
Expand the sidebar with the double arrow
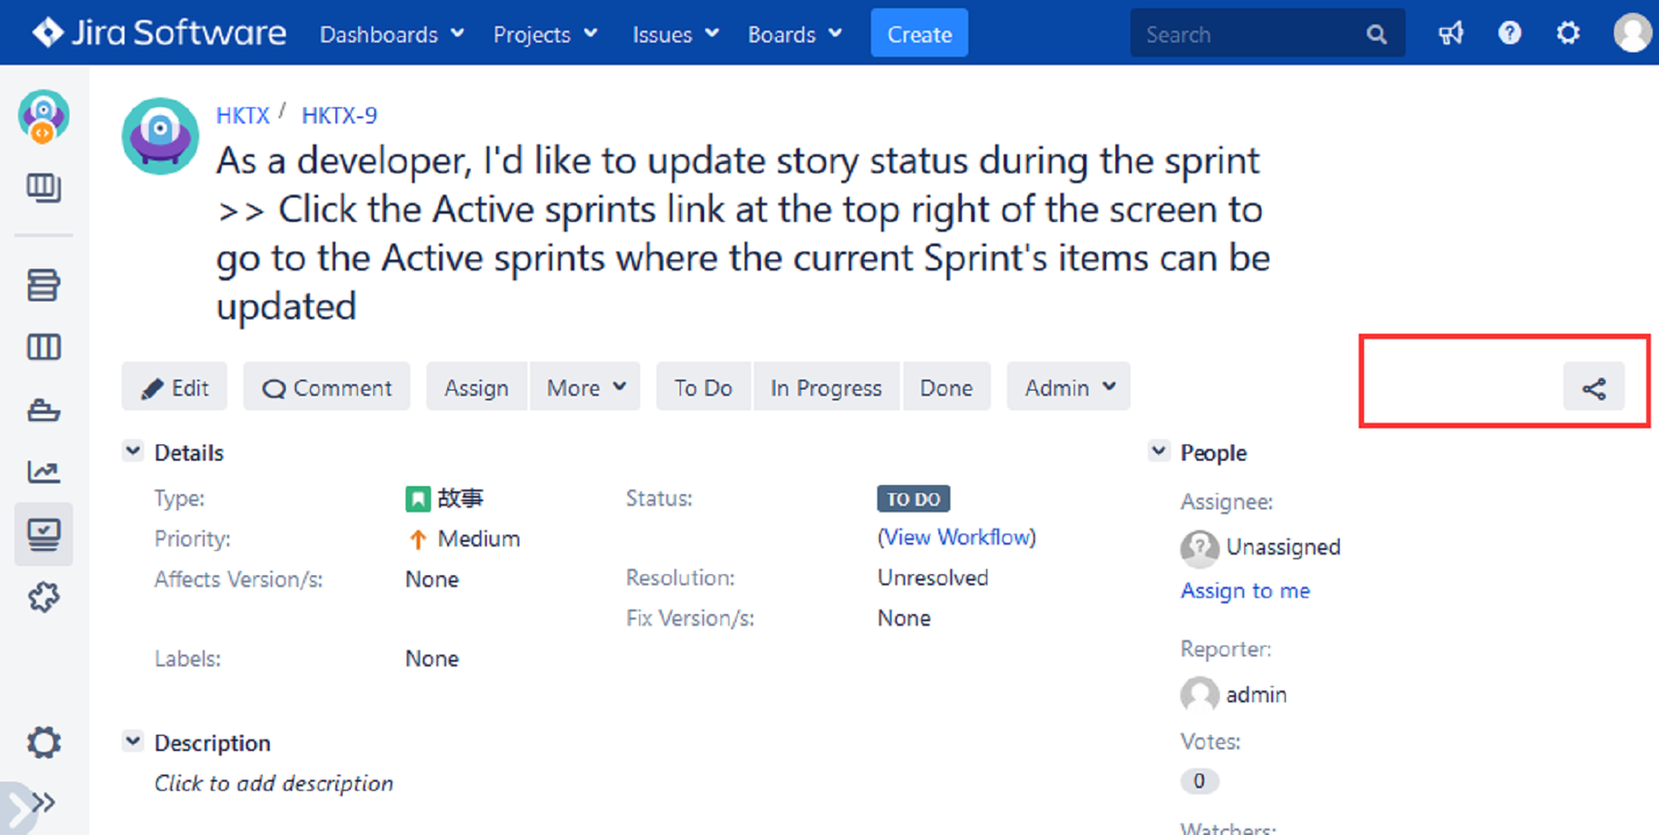click(x=44, y=803)
